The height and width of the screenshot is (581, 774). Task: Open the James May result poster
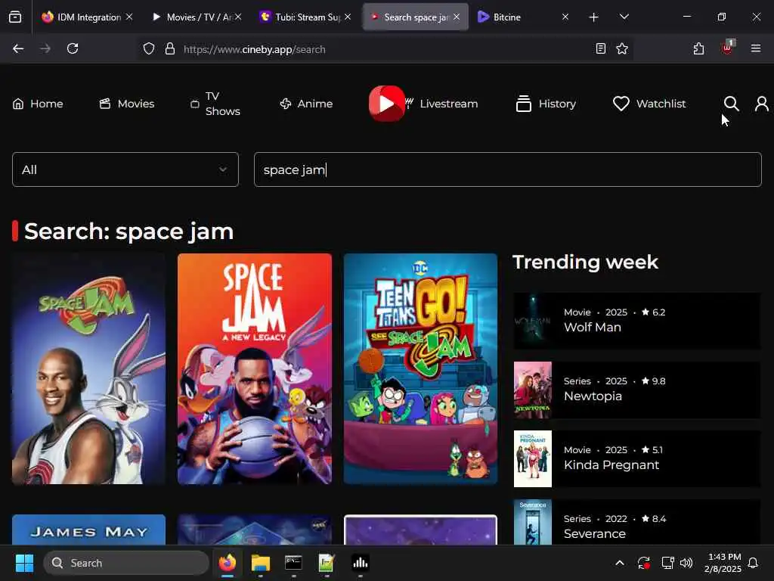pos(89,530)
